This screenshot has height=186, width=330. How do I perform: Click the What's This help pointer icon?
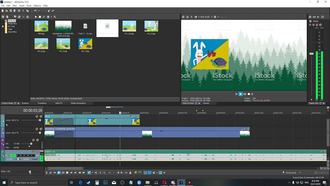[x=53, y=11]
